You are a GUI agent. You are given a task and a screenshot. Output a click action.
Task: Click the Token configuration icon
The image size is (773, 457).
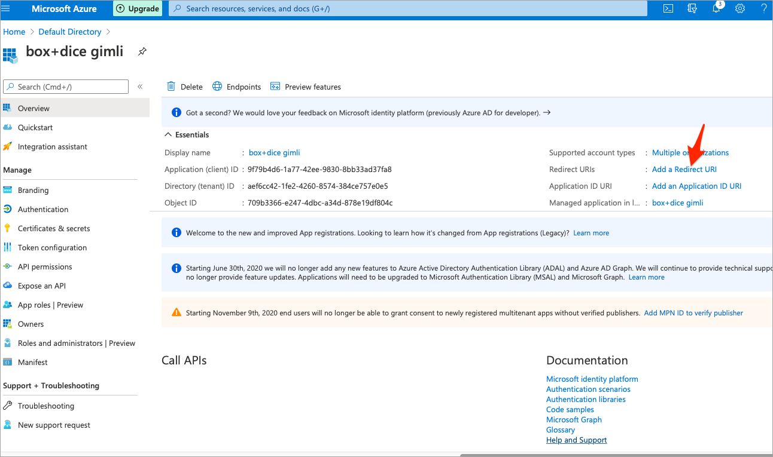pyautogui.click(x=8, y=247)
